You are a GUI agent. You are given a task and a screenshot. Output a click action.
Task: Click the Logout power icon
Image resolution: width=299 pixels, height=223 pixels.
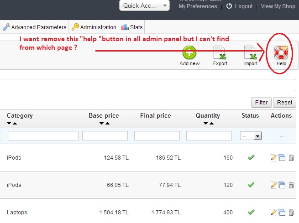pos(229,6)
